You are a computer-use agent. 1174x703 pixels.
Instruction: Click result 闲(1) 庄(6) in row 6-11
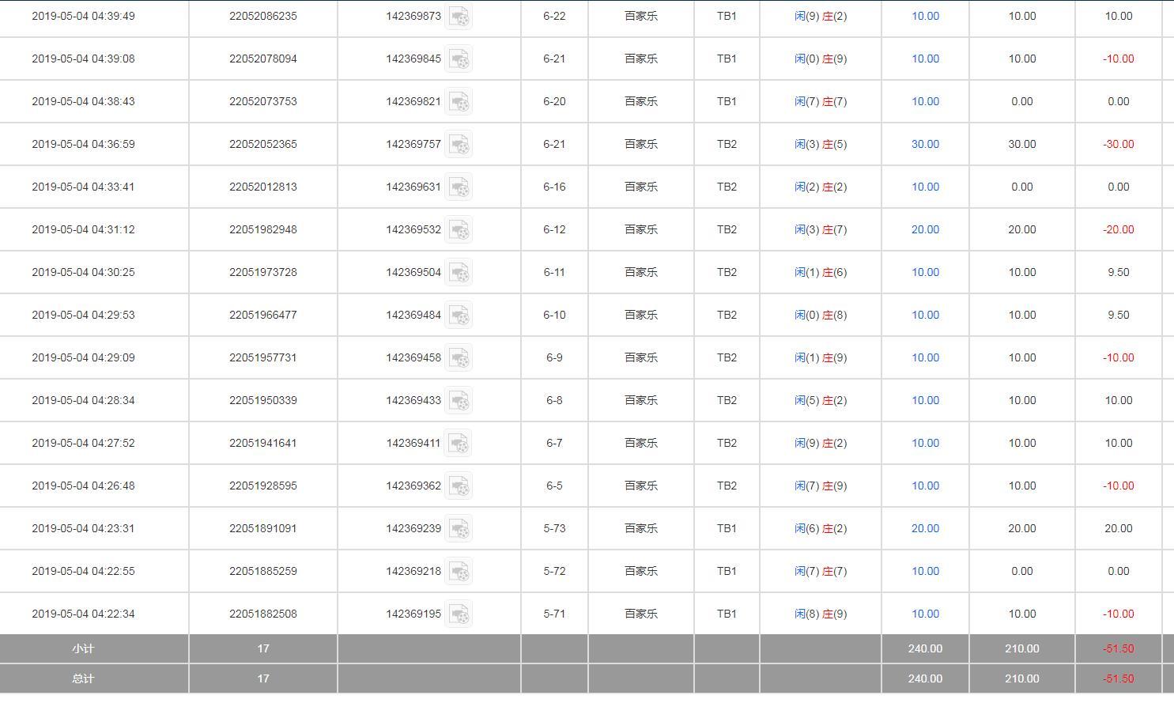(820, 272)
